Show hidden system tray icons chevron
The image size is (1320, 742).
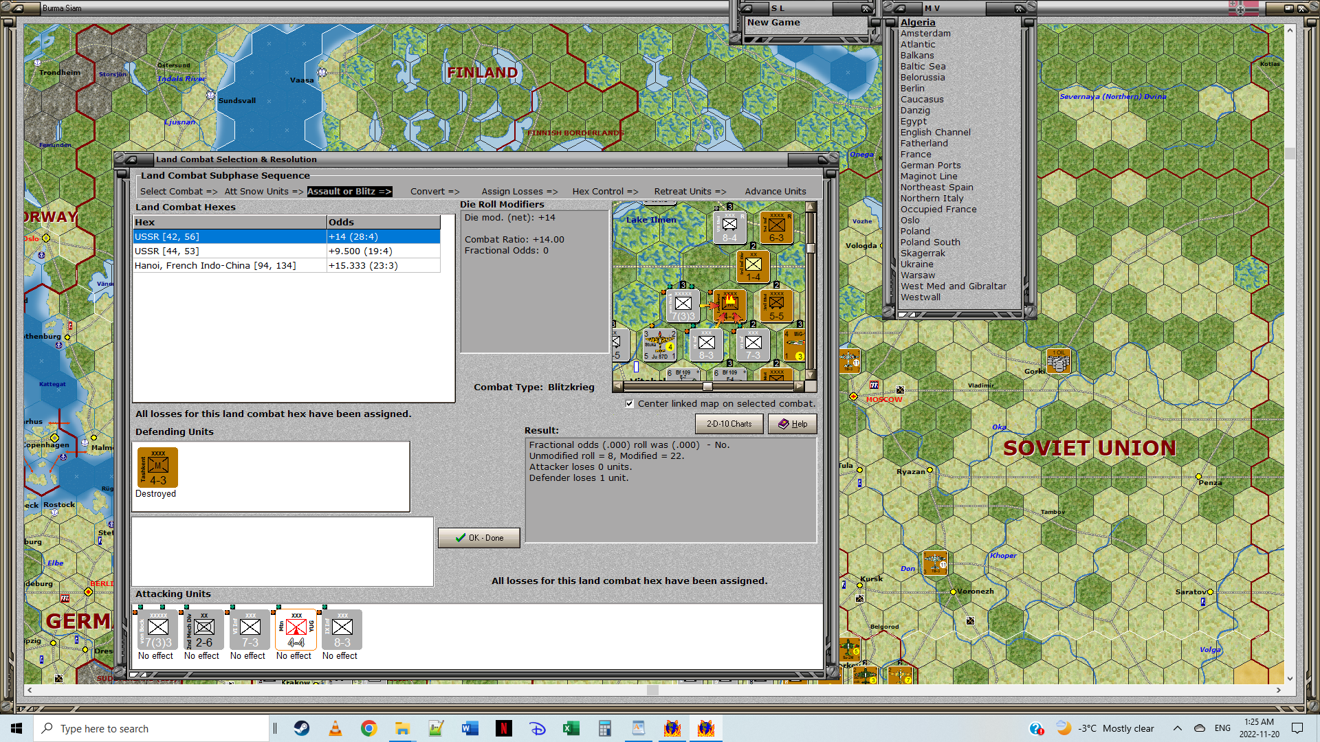tap(1177, 728)
